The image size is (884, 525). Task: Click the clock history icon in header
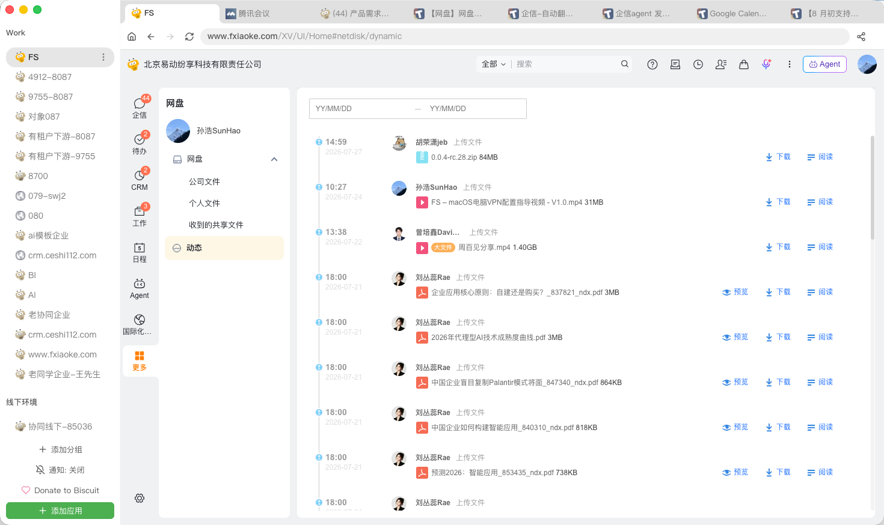[698, 64]
